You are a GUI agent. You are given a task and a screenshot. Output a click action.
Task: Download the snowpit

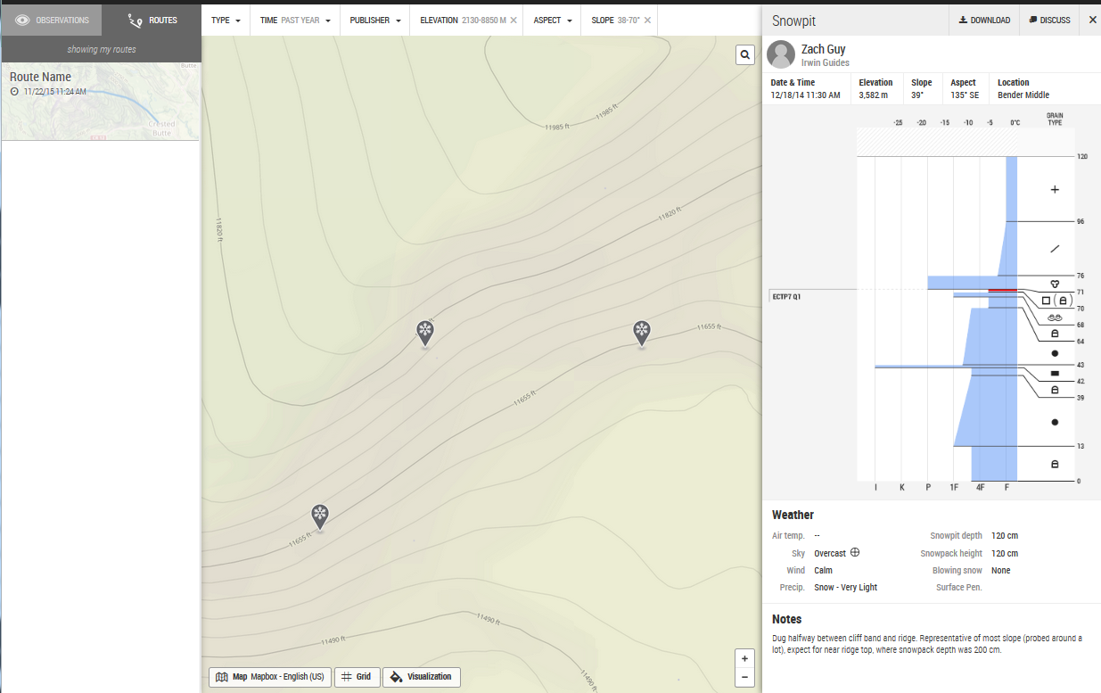984,20
